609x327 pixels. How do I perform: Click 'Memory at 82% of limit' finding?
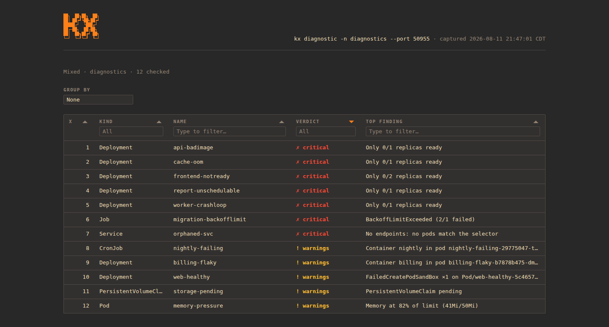[x=422, y=306]
